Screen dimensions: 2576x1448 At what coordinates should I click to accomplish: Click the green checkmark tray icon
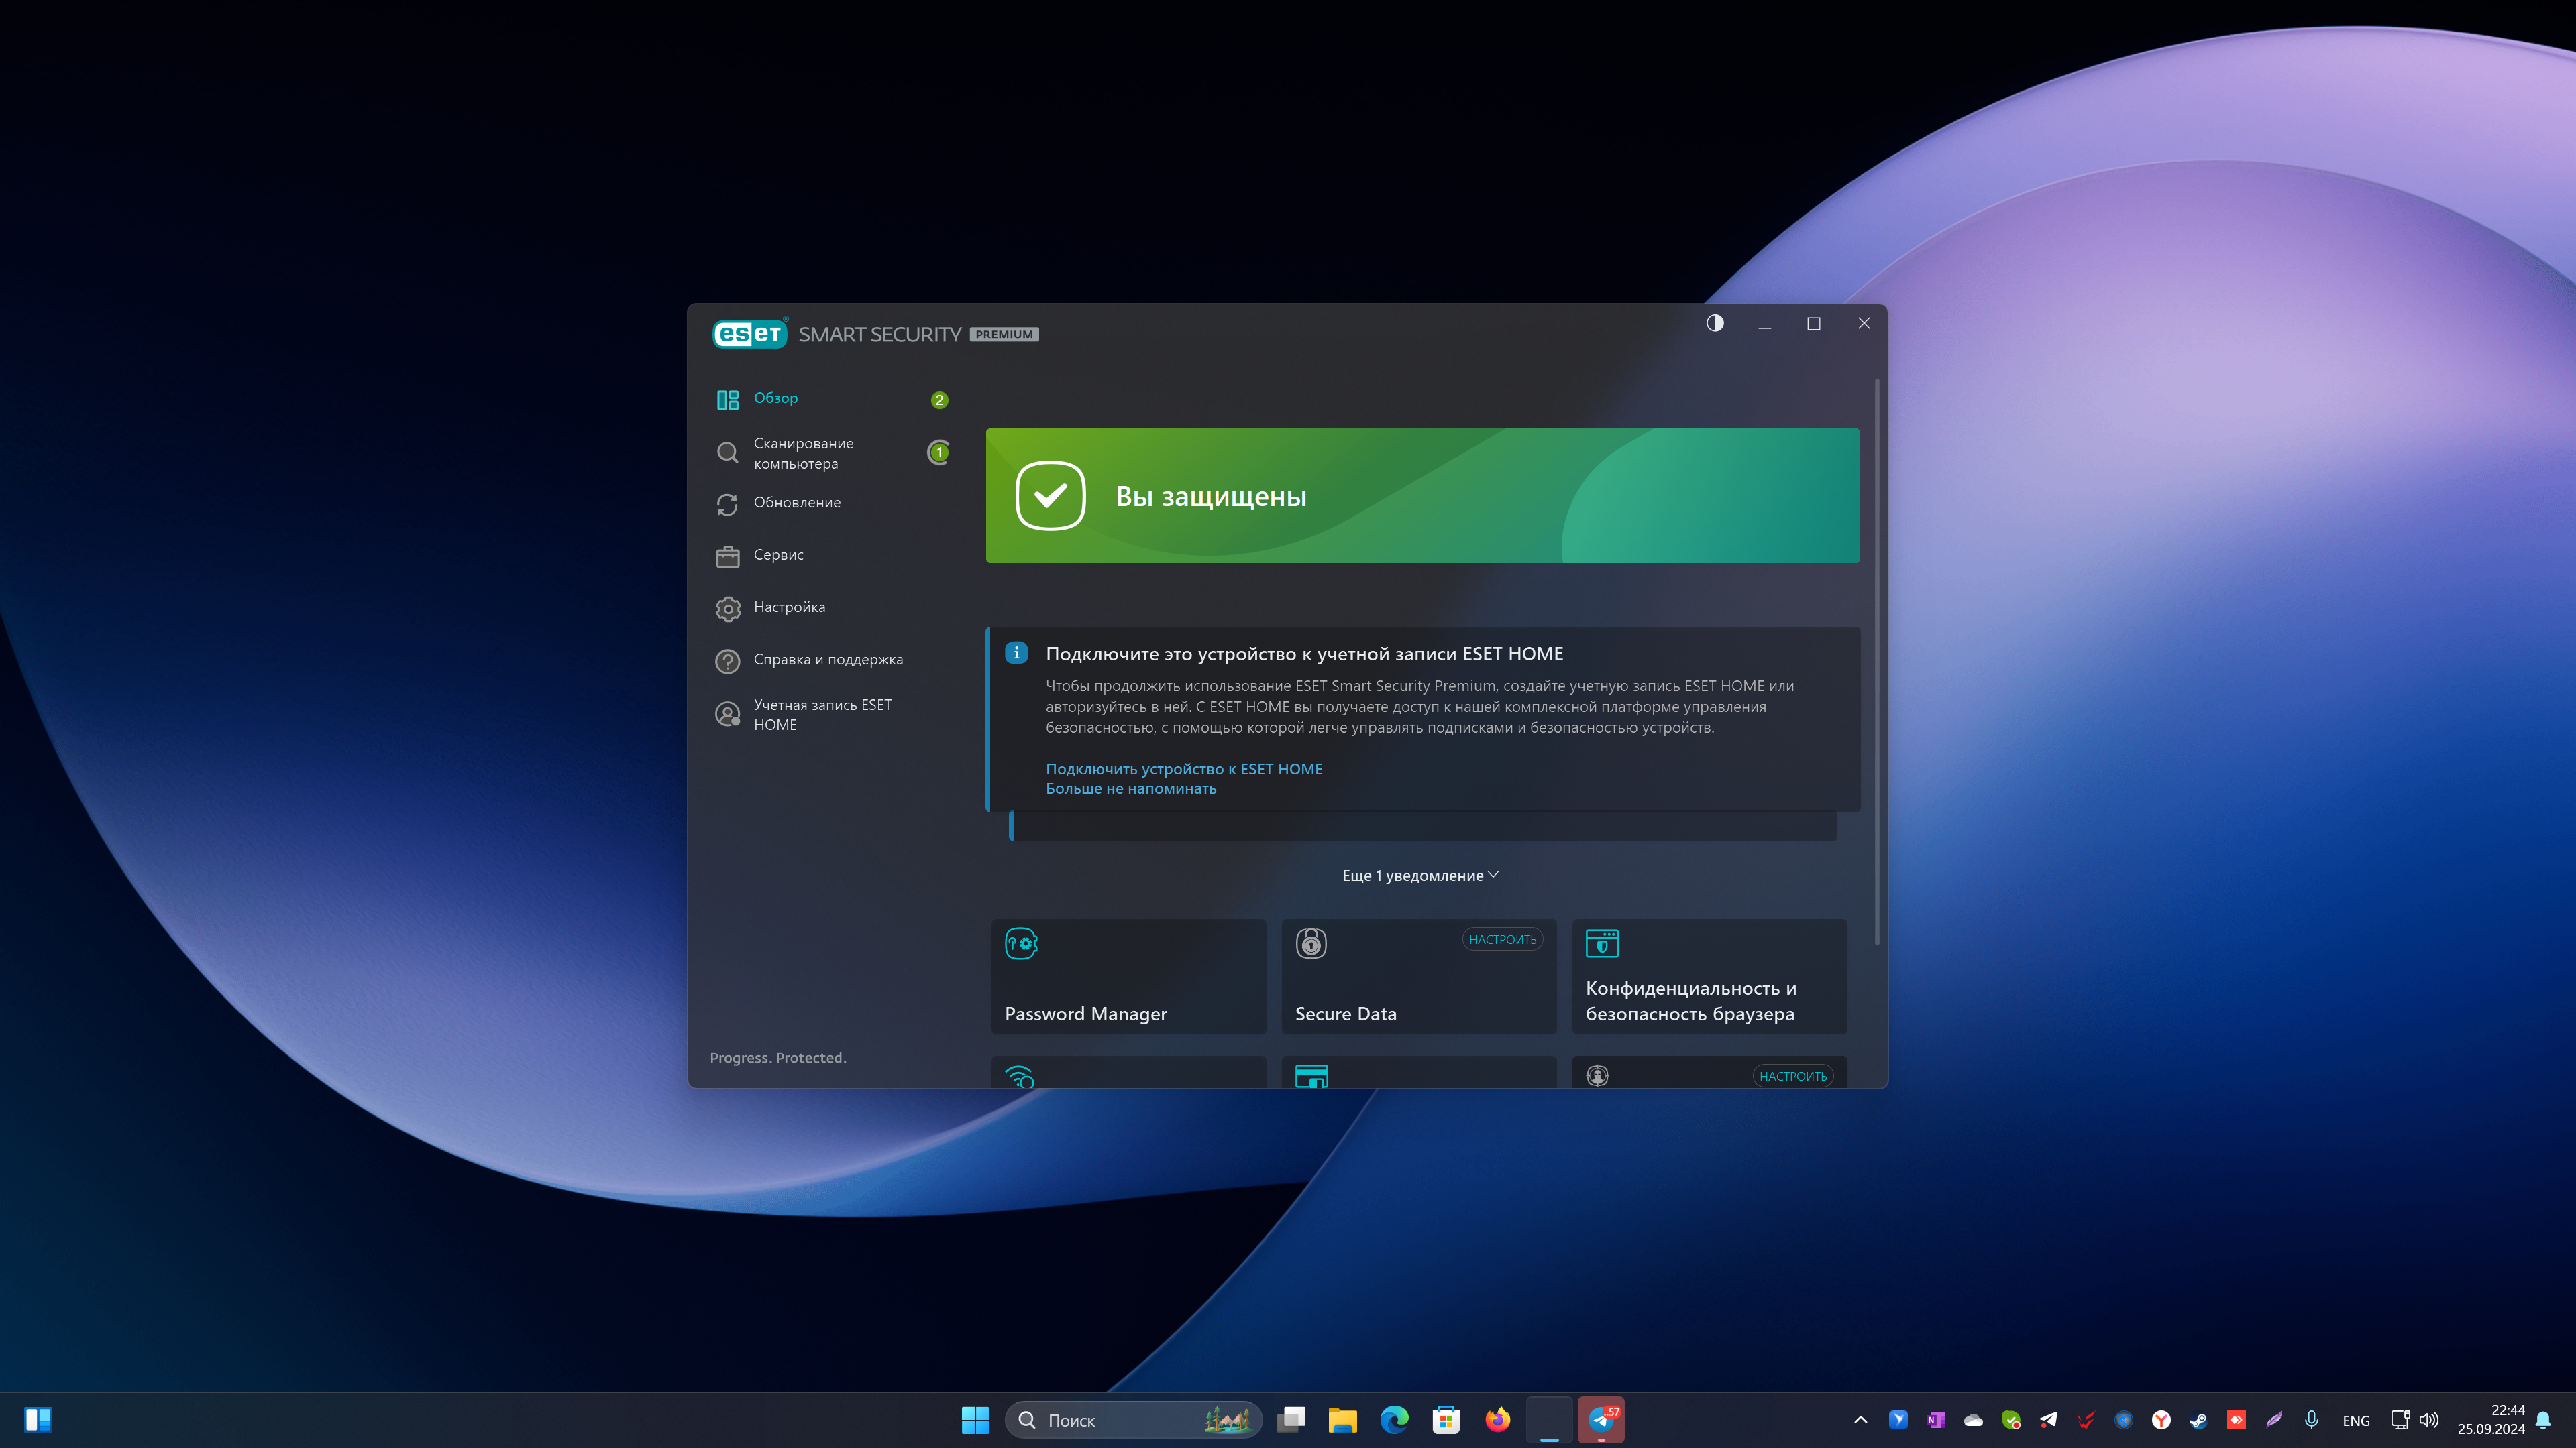(2011, 1420)
